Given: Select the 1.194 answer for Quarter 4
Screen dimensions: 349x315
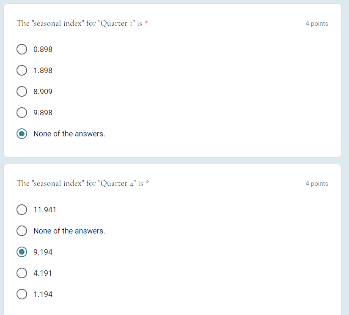Looking at the screenshot, I should (22, 294).
